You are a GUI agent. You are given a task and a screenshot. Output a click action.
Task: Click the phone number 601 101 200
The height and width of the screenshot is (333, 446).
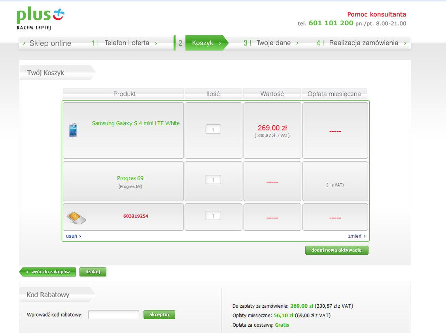[331, 23]
